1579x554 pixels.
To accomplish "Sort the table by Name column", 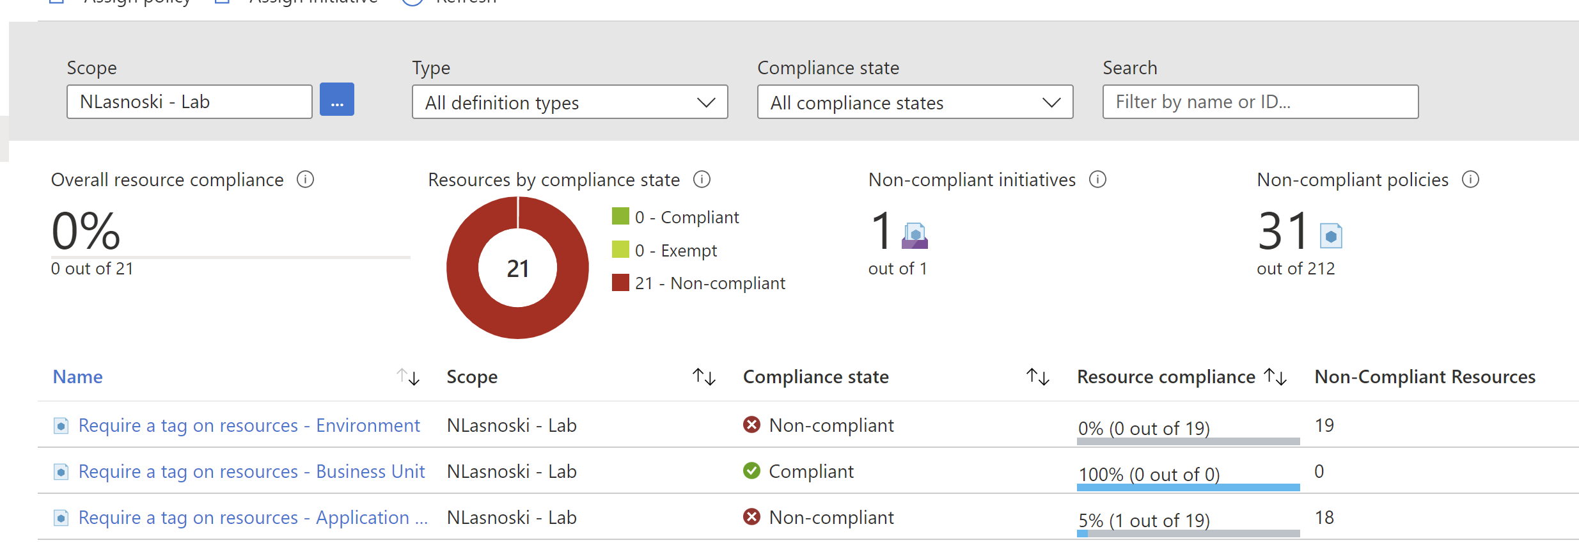I will (x=408, y=377).
